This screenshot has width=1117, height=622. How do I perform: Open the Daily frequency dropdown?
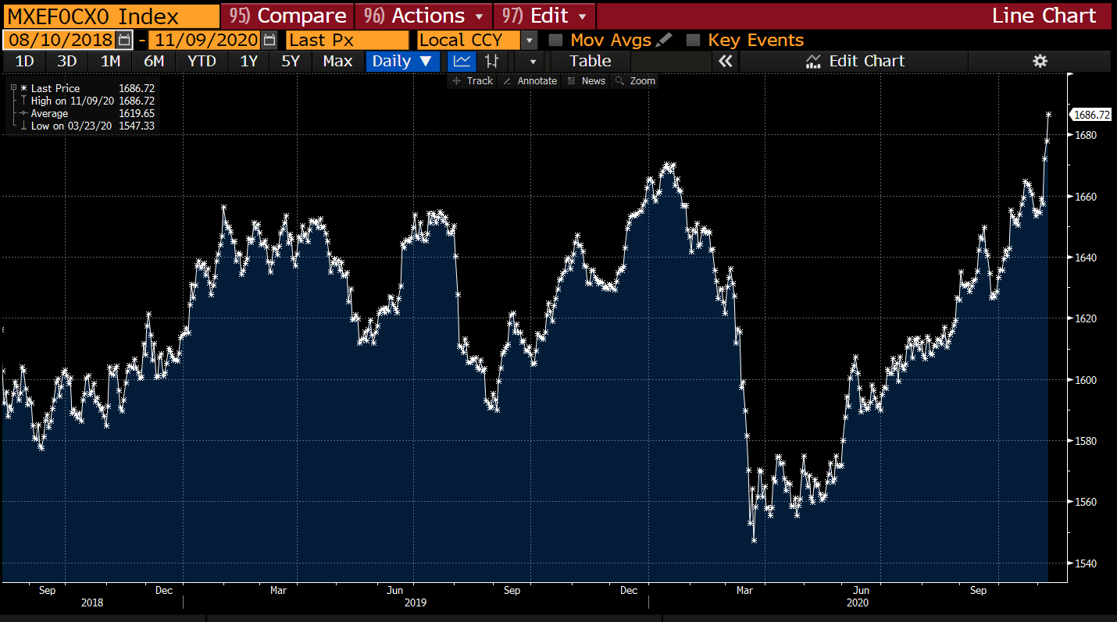pyautogui.click(x=402, y=60)
